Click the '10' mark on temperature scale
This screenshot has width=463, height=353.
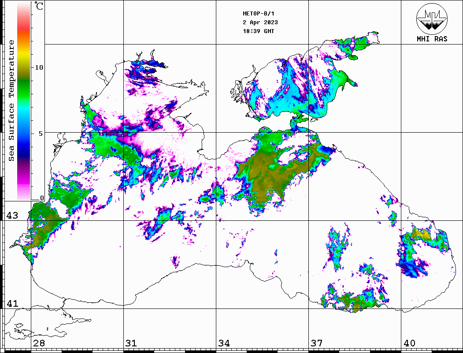(39, 67)
